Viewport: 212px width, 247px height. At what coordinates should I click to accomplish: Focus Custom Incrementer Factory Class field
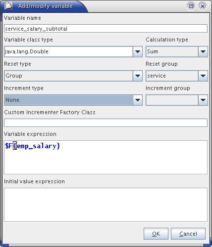106,123
